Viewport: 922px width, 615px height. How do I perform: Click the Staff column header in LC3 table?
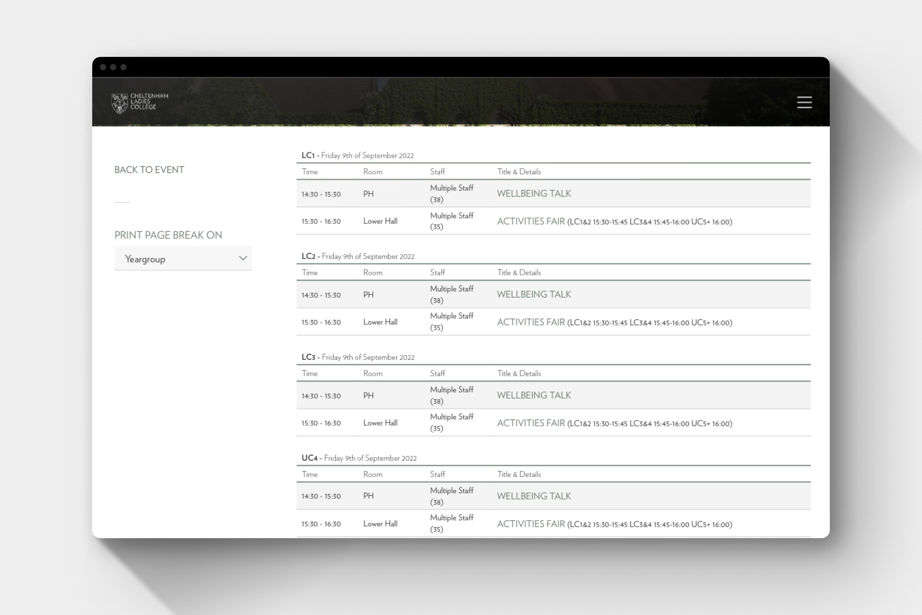pyautogui.click(x=437, y=373)
